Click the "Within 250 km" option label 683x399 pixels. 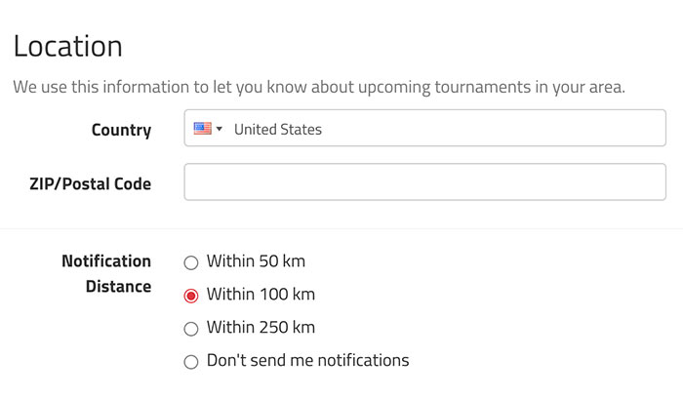pos(261,328)
